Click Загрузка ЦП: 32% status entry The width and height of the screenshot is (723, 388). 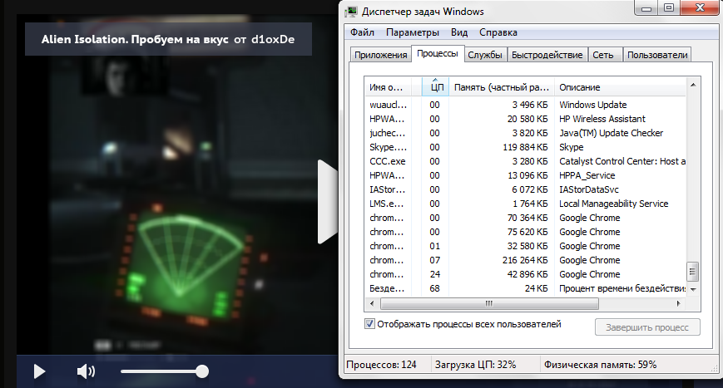(x=475, y=365)
